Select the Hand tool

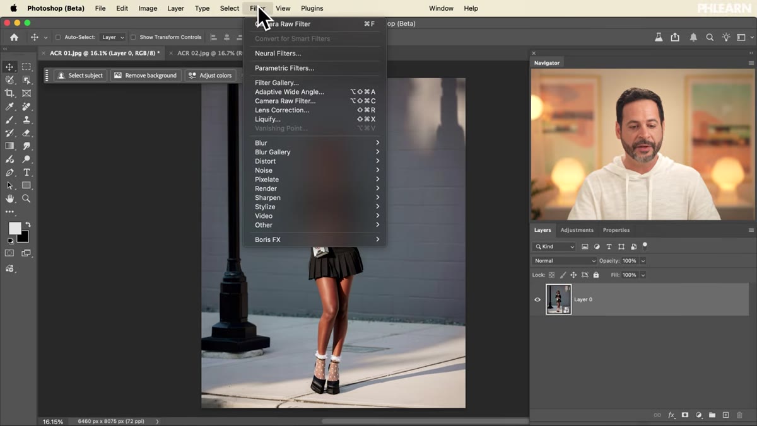pos(9,199)
